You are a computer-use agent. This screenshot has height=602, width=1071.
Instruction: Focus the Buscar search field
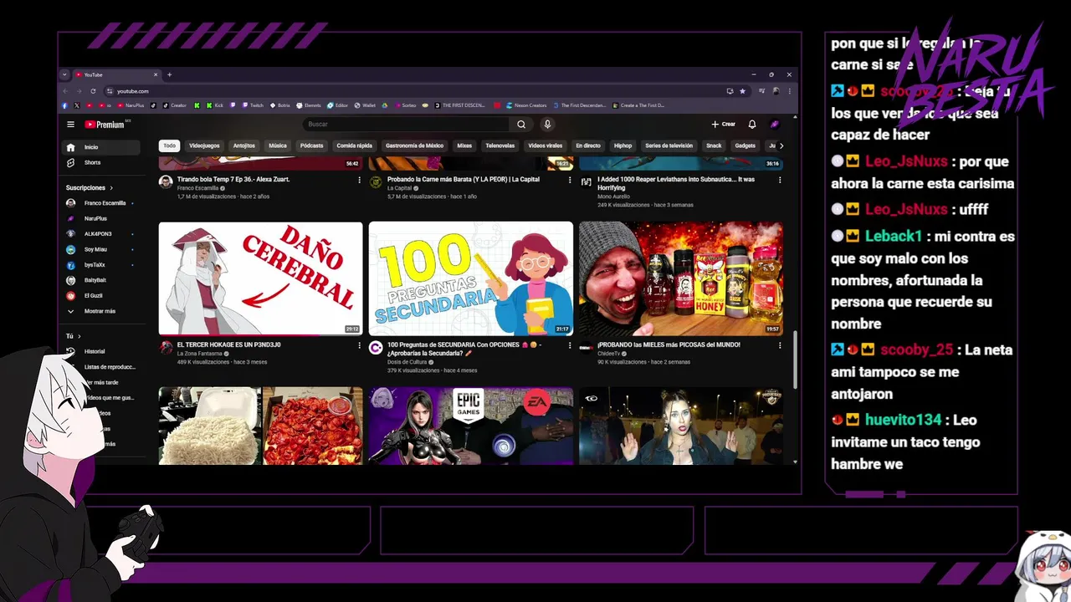(406, 125)
